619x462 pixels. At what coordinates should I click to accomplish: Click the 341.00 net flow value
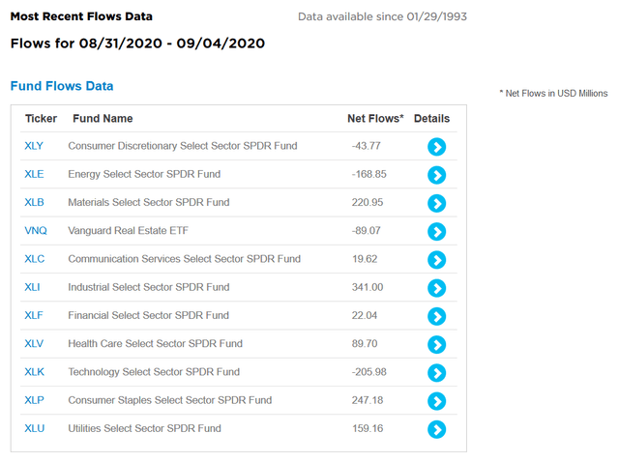pyautogui.click(x=368, y=287)
